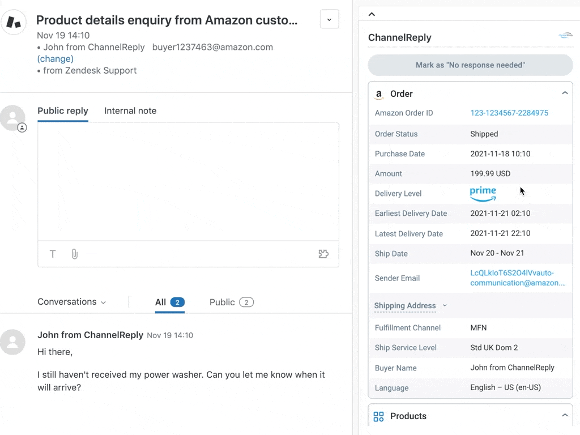Click the ChannelReply logo in the panel header

coord(566,36)
